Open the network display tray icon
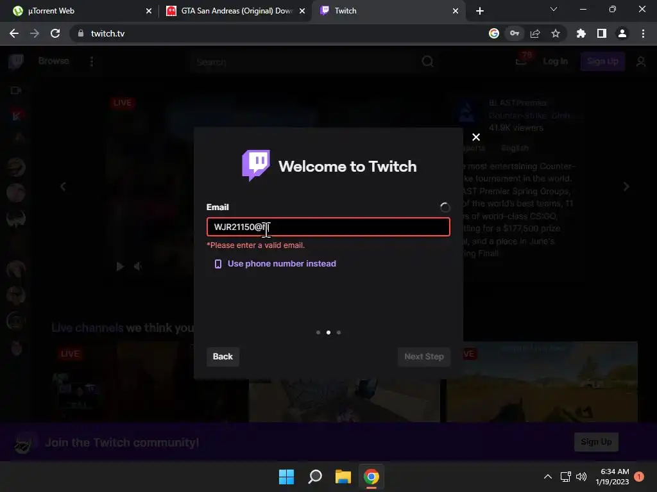Viewport: 657px width, 492px height. [x=566, y=477]
